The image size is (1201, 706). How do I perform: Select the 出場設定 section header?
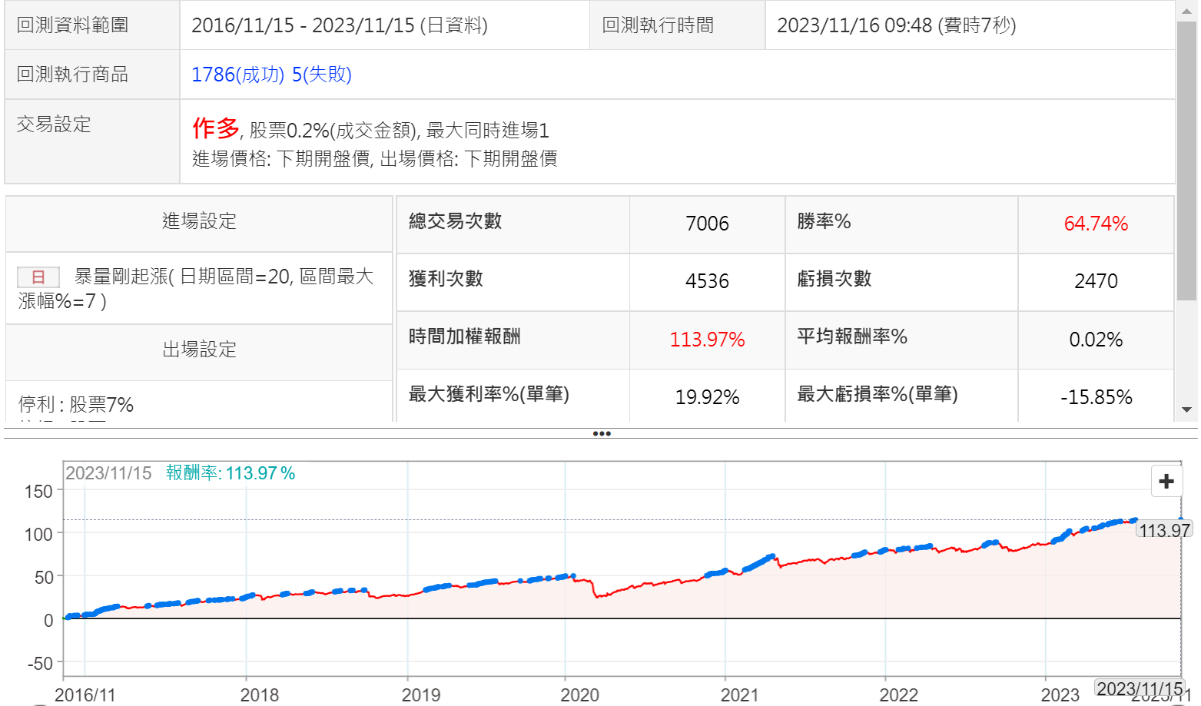click(199, 350)
